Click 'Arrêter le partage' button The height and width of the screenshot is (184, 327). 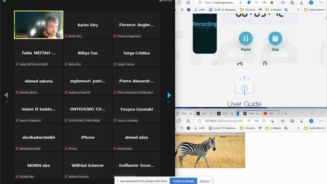tap(183, 181)
